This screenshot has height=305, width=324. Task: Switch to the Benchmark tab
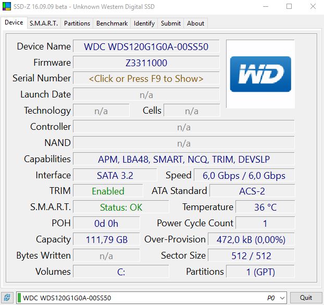click(112, 23)
